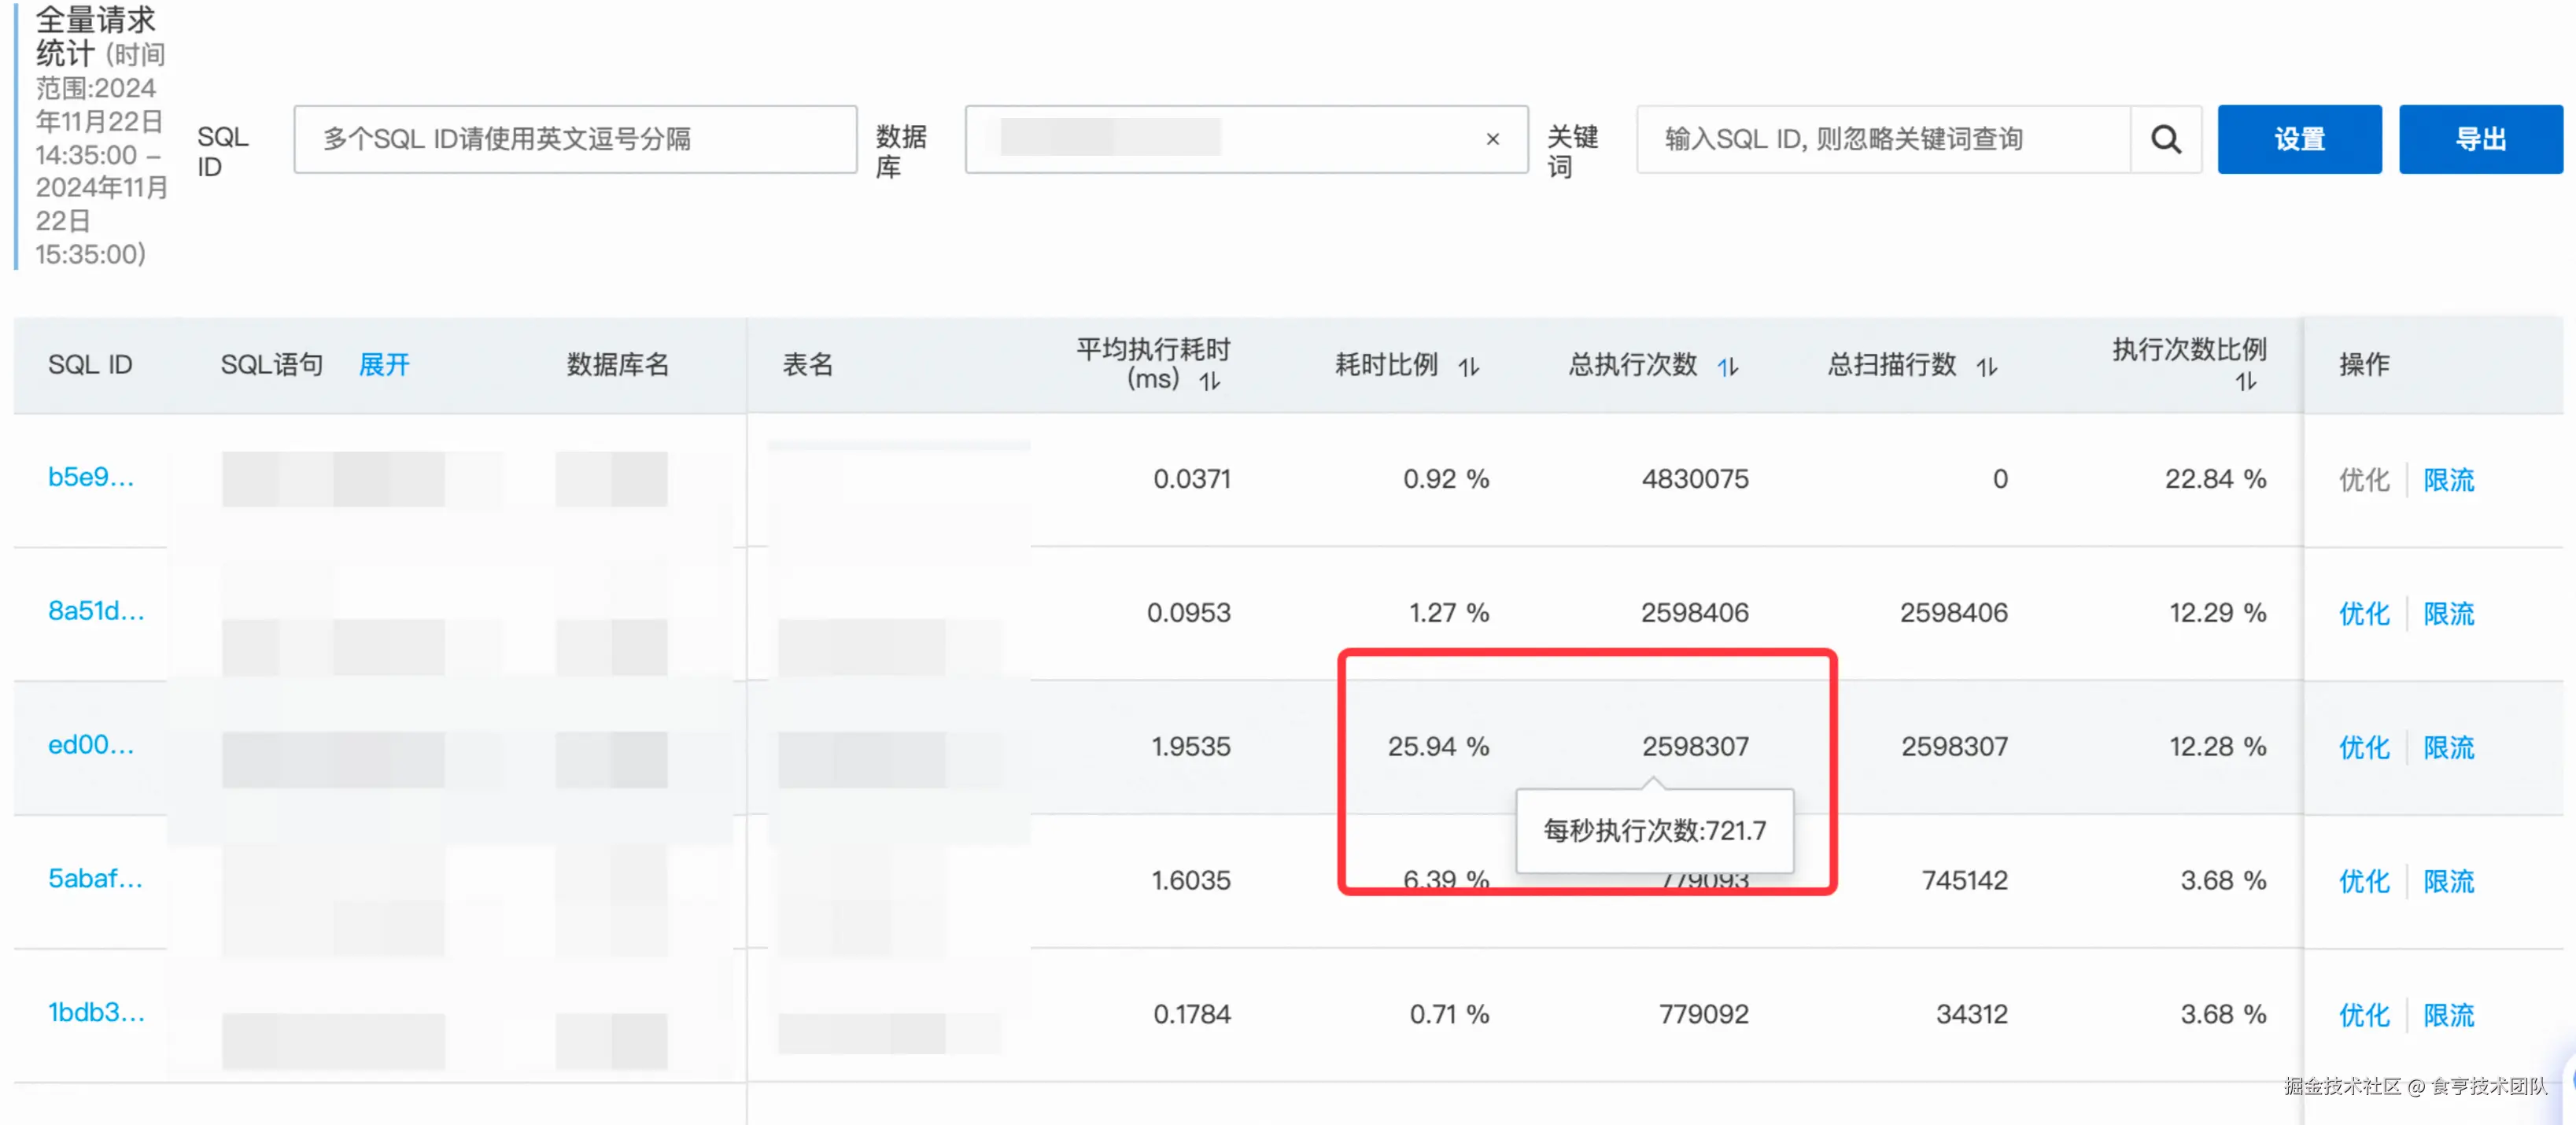Sort by time-consumption ratio column
The image size is (2576, 1125).
tap(1468, 367)
